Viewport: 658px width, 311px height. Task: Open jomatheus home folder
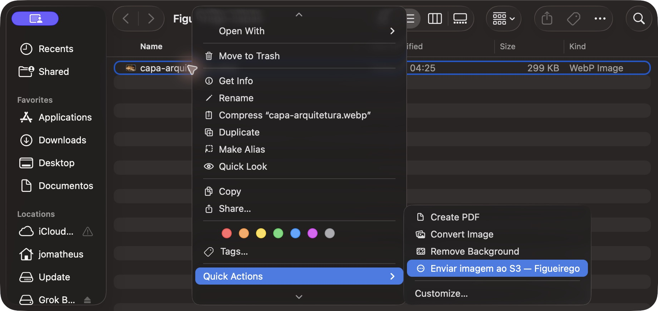click(51, 254)
